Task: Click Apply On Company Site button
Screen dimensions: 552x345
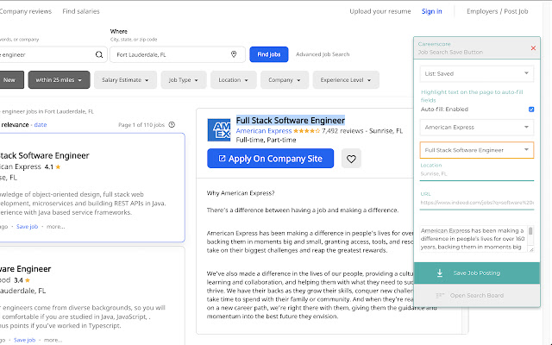Action: pyautogui.click(x=271, y=159)
